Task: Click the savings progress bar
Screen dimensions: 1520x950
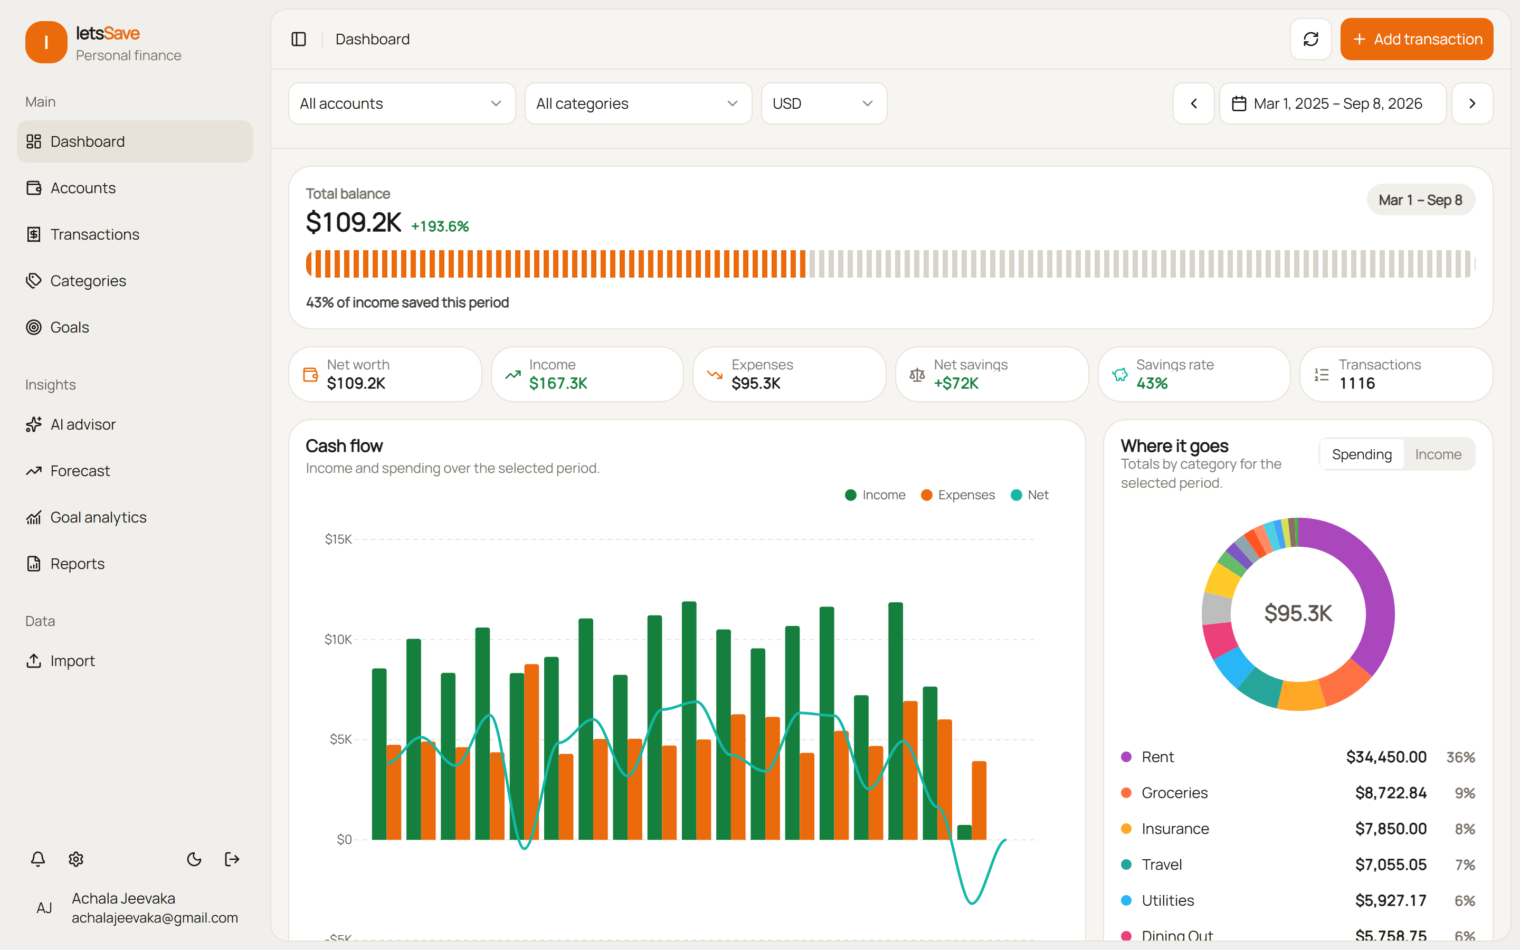Action: pos(890,264)
